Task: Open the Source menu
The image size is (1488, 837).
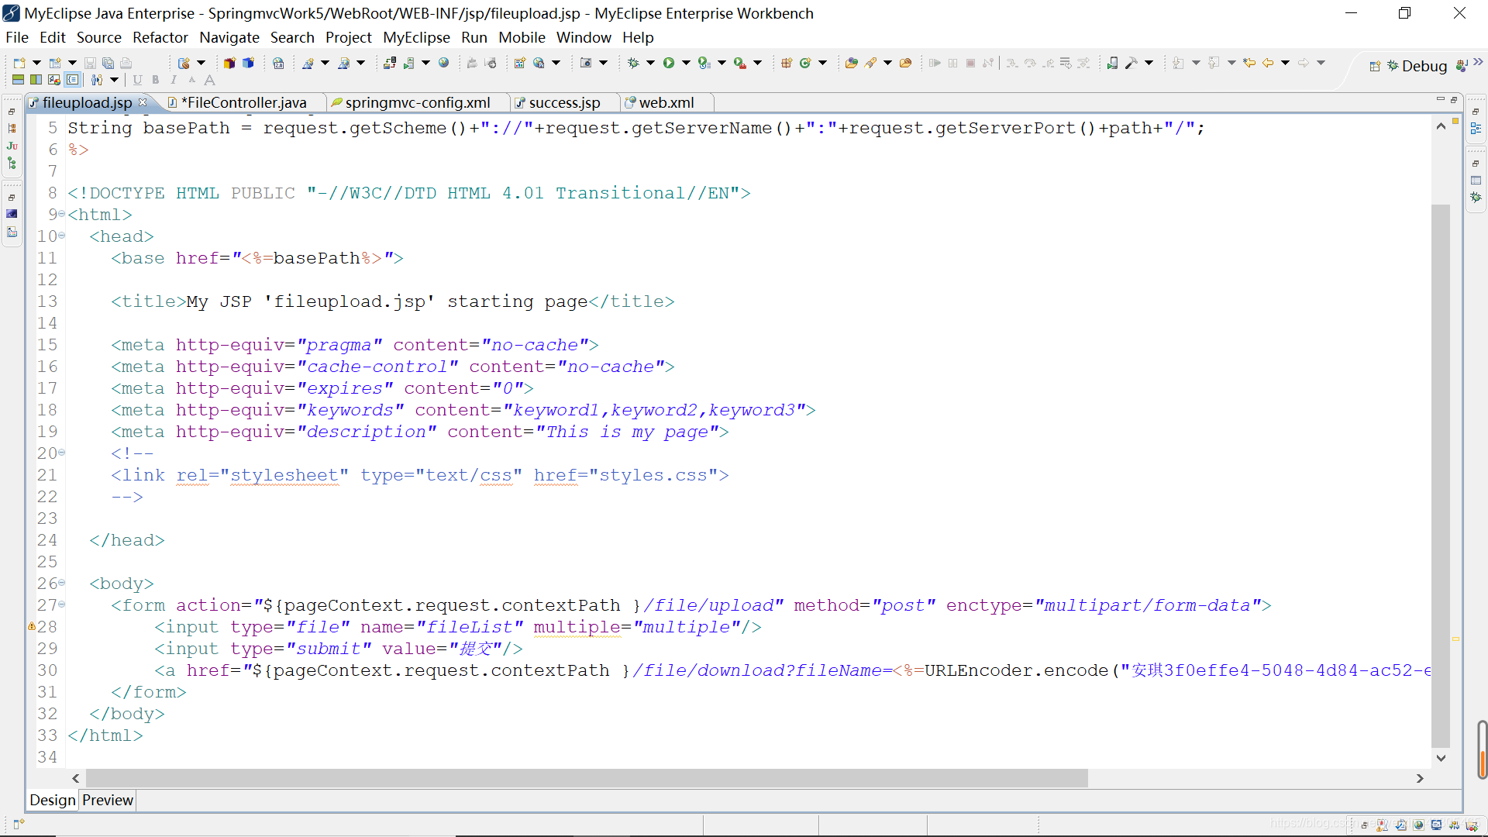Action: (98, 37)
